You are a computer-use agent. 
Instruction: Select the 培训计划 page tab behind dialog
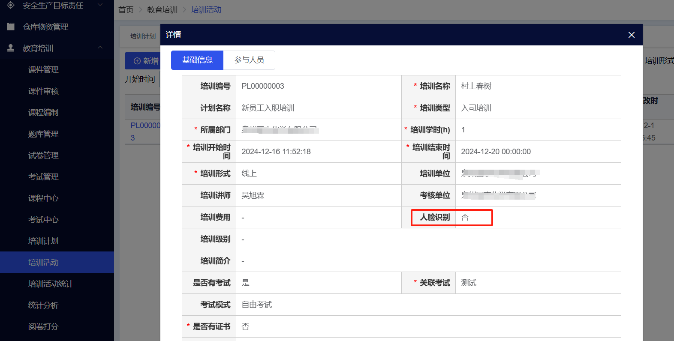click(x=143, y=36)
